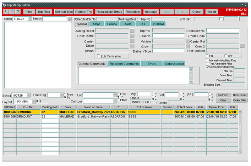Open the Contract Audit tab

[174, 64]
